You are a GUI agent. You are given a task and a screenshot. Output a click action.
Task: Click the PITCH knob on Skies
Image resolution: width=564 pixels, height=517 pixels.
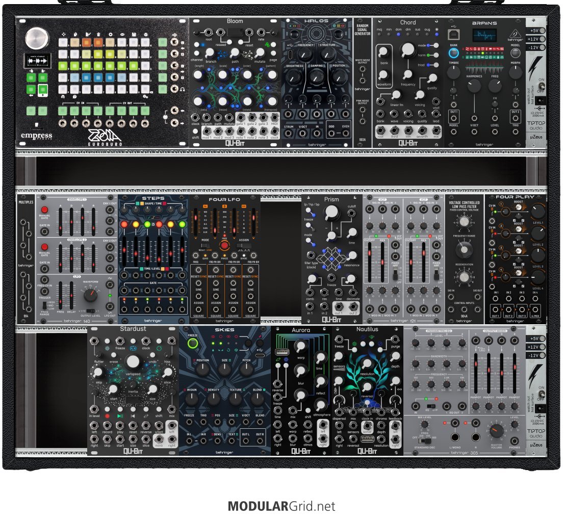(x=246, y=369)
